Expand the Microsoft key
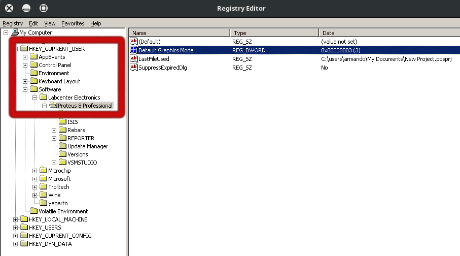460x256 pixels. tap(34, 179)
